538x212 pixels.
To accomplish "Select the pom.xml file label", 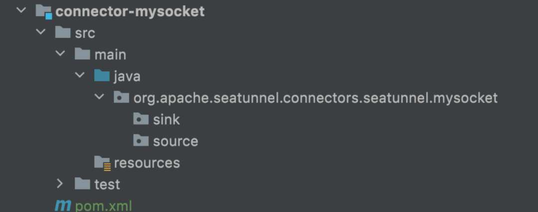I will [x=103, y=207].
